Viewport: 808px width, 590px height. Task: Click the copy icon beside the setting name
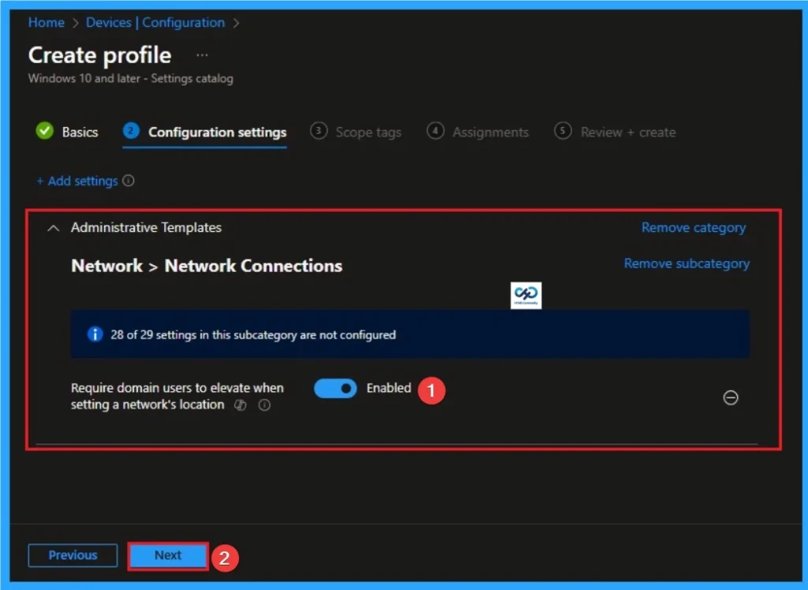tap(241, 405)
